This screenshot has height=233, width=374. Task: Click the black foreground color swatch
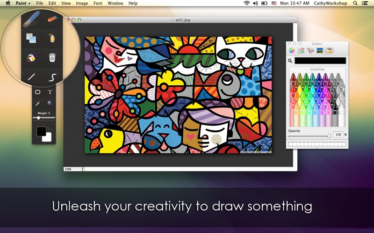41,131
